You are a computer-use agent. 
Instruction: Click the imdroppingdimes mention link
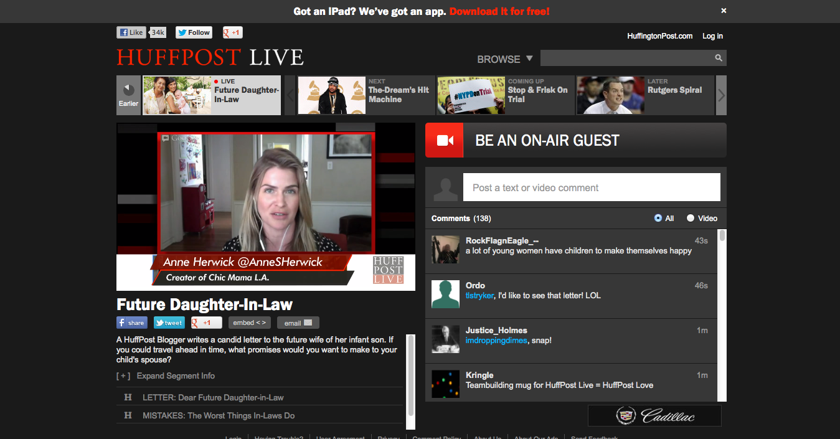498,341
